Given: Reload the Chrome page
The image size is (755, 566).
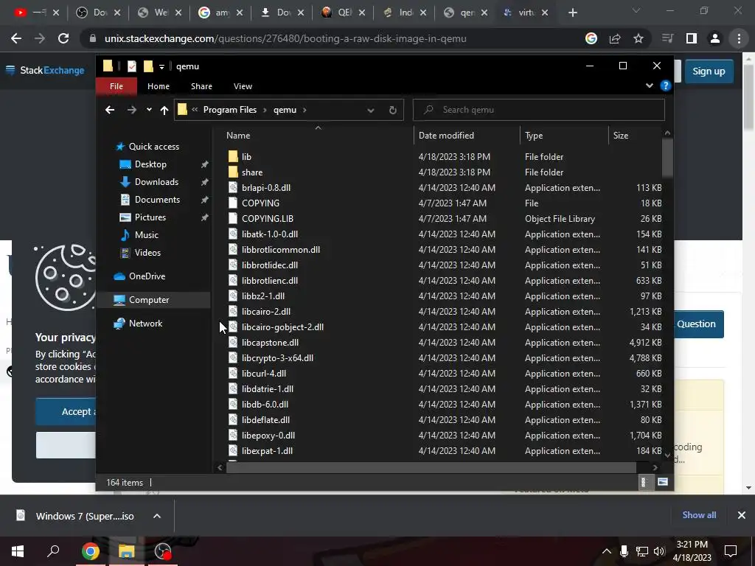Looking at the screenshot, I should (x=63, y=38).
